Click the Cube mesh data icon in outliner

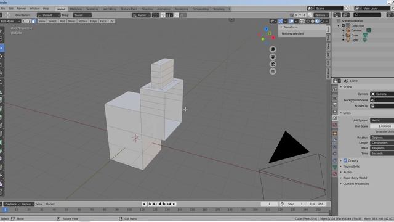point(365,35)
